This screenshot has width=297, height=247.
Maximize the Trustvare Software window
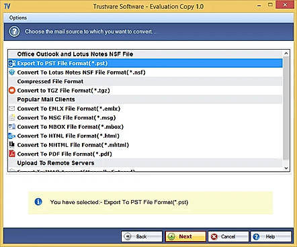tap(270, 5)
